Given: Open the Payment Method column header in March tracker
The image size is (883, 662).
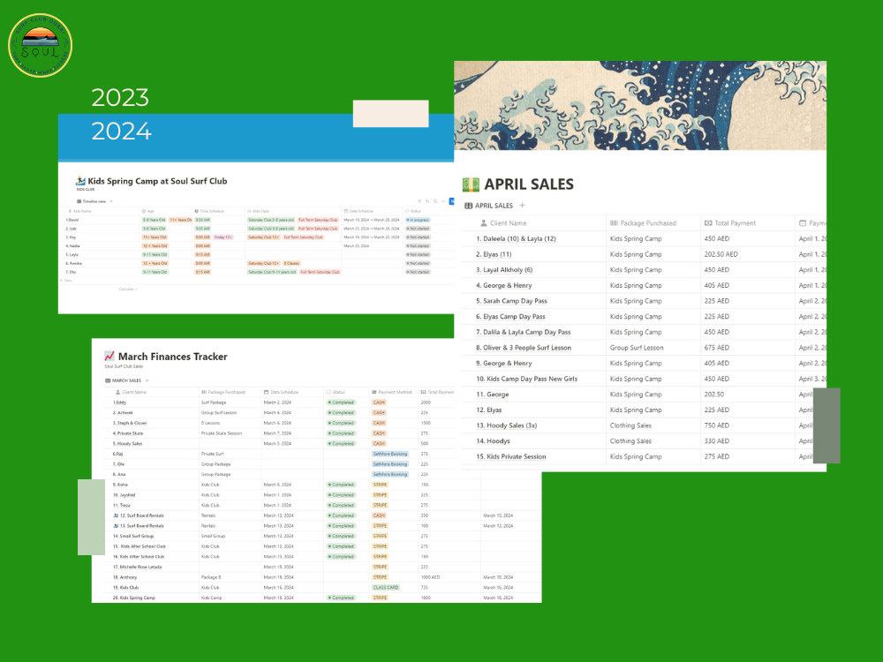Looking at the screenshot, I should 393,392.
